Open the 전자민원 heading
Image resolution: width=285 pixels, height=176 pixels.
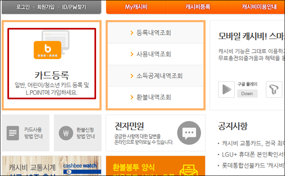click(x=129, y=126)
